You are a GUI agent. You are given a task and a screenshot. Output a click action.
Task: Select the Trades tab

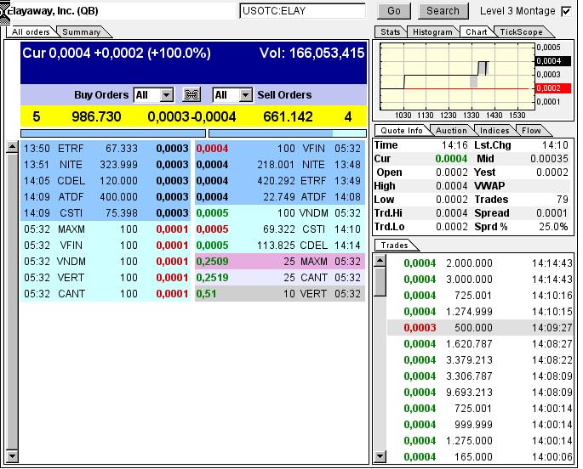(x=394, y=246)
